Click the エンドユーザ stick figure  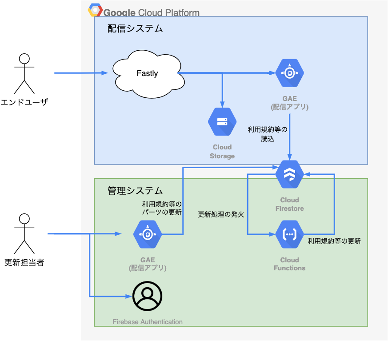tap(24, 73)
